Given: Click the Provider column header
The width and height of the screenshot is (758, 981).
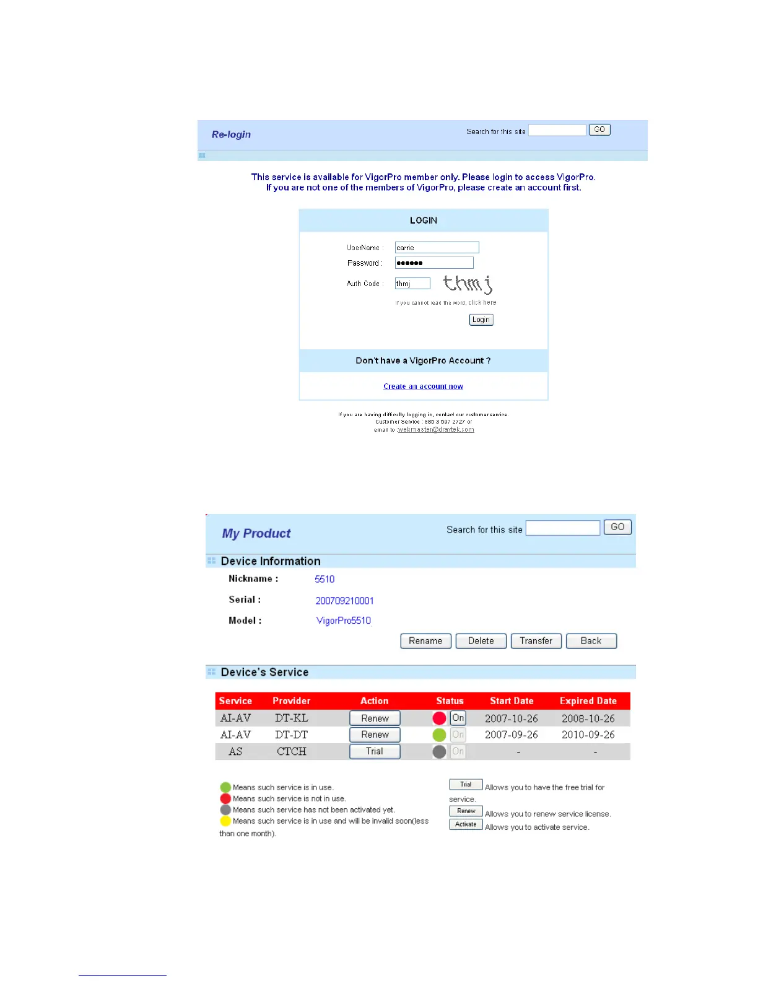Looking at the screenshot, I should 292,701.
